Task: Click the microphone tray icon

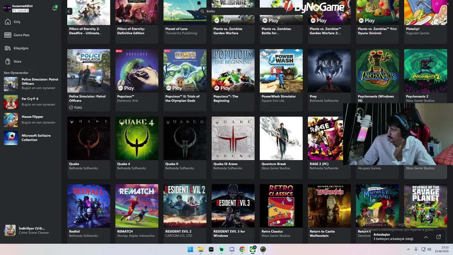Action: pyautogui.click(x=416, y=249)
